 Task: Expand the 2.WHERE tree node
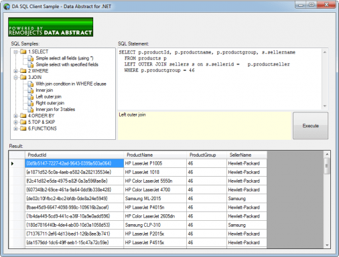(x=15, y=71)
